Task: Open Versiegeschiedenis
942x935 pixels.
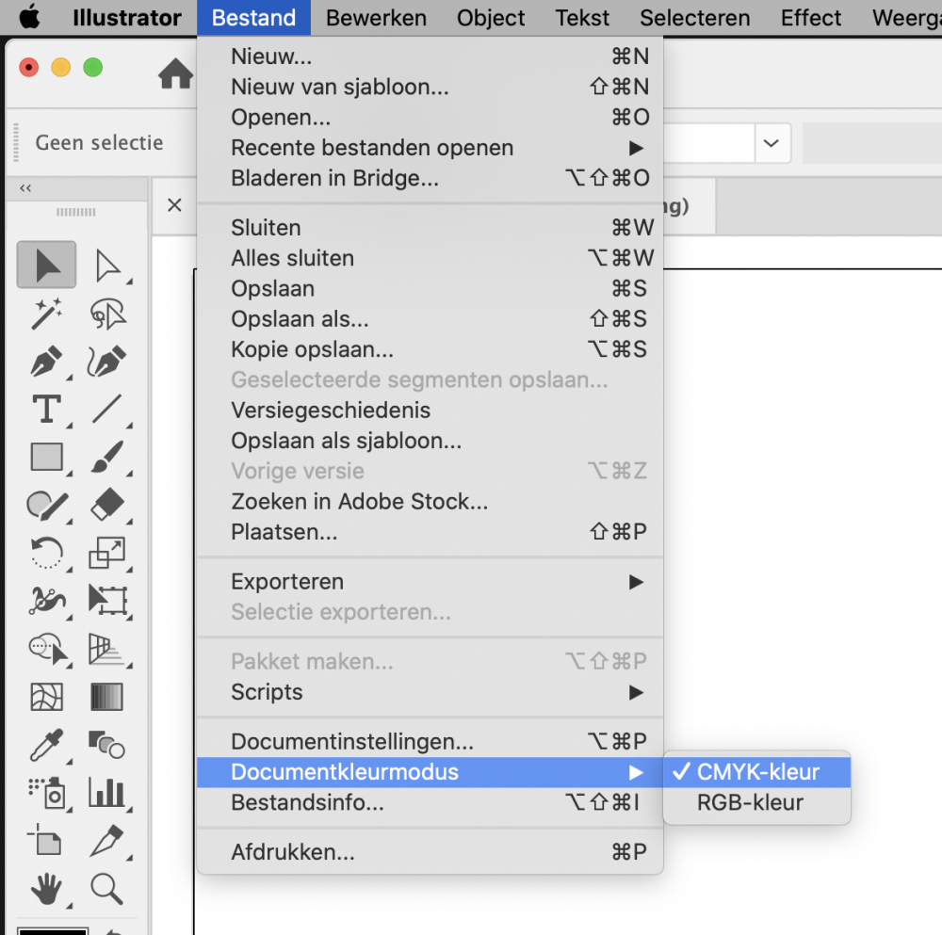Action: coord(430,411)
